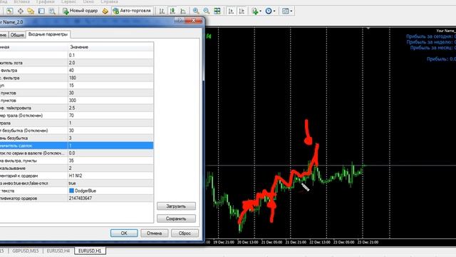Select the лота value 2.0
This screenshot has height=257, width=456.
(x=110, y=63)
